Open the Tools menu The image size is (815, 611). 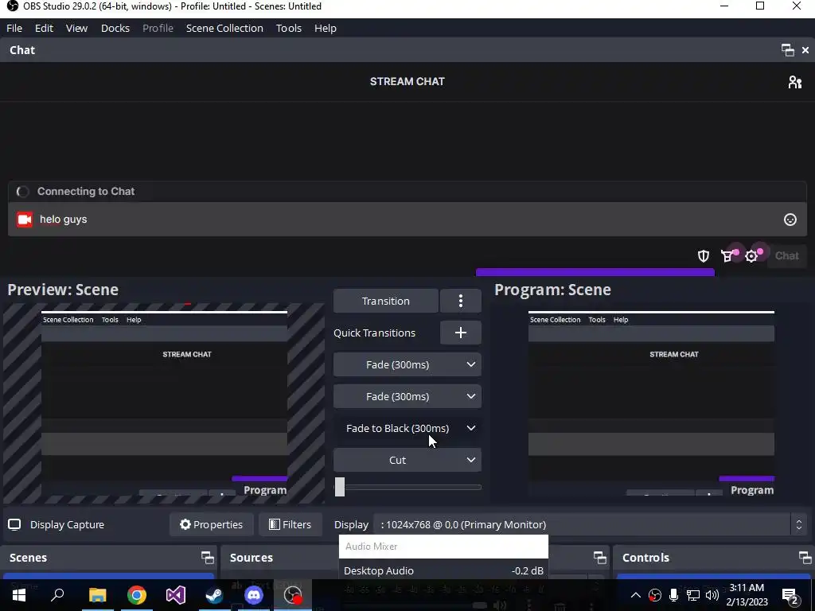tap(288, 28)
